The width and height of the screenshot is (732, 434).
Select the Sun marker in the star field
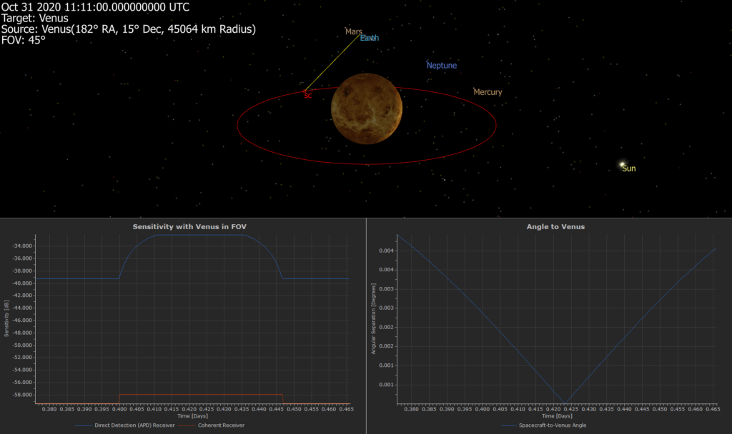pos(623,165)
